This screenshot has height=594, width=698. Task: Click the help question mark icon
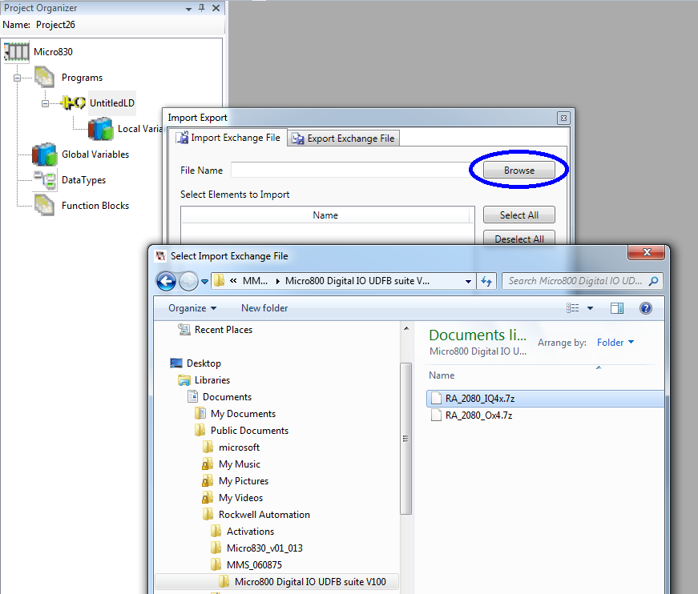[x=646, y=308]
